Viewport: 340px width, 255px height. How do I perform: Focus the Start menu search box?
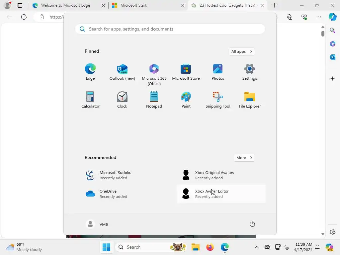(170, 29)
